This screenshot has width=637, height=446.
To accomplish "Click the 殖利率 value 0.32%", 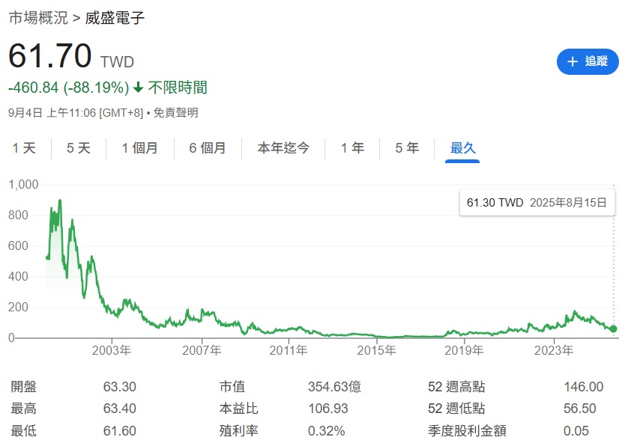I will pyautogui.click(x=326, y=430).
